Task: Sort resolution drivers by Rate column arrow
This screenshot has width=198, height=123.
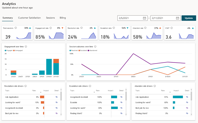Action: pos(41,92)
